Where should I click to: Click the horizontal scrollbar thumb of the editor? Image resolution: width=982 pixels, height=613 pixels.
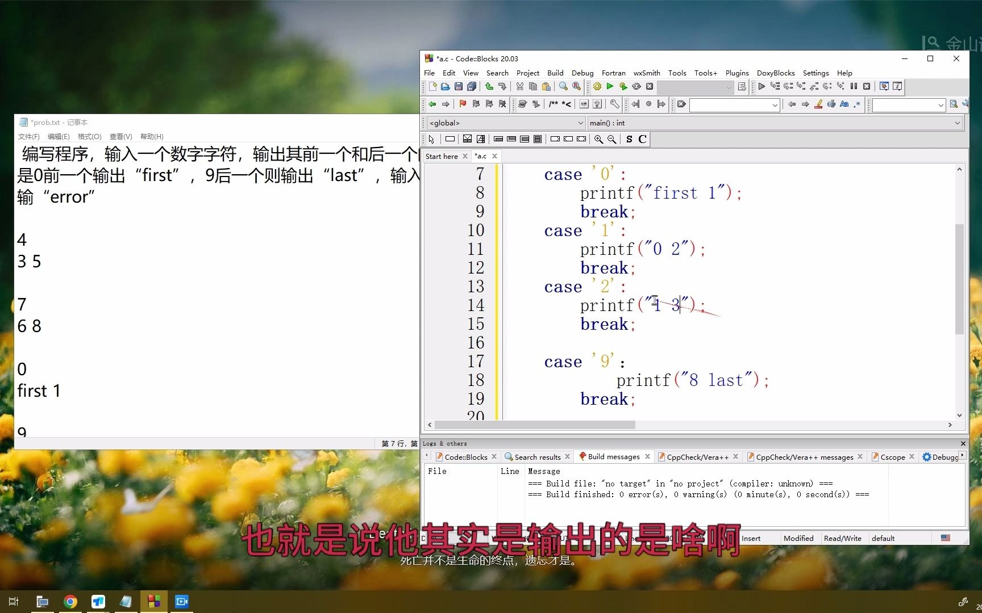pyautogui.click(x=535, y=425)
